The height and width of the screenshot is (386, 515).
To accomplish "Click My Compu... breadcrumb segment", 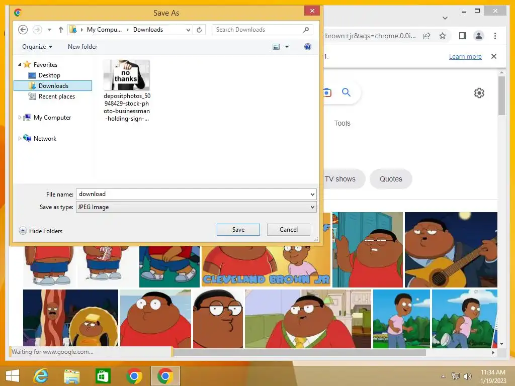I will [x=104, y=30].
